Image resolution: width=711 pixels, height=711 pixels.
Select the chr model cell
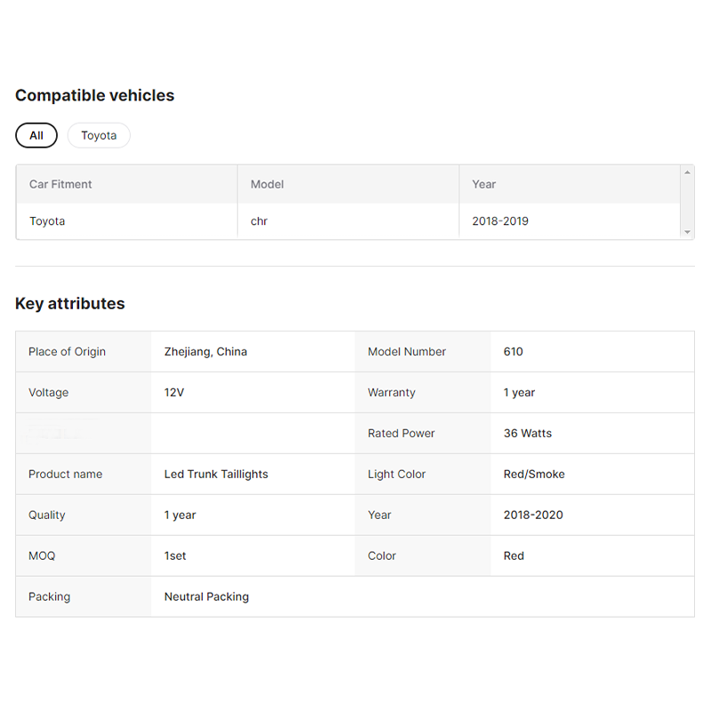coord(348,220)
